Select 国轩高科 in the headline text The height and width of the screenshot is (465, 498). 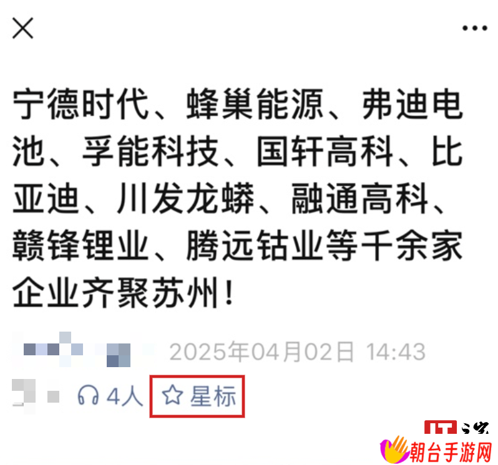coord(325,151)
